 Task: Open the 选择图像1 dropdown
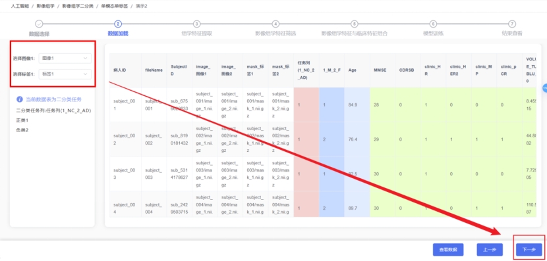(65, 59)
